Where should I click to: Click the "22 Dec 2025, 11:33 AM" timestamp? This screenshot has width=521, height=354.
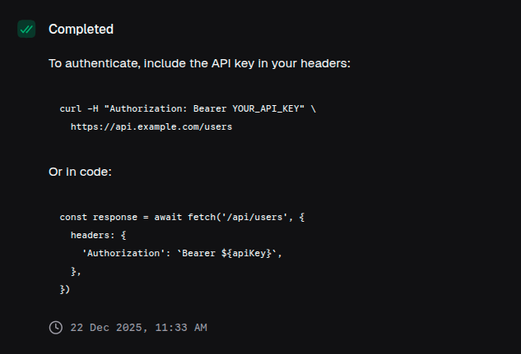tap(138, 328)
